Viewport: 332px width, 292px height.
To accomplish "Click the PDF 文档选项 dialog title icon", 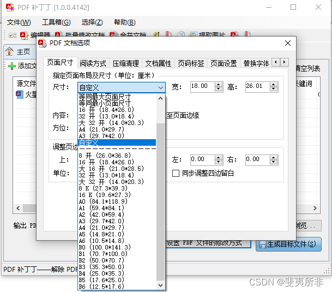I will click(43, 43).
